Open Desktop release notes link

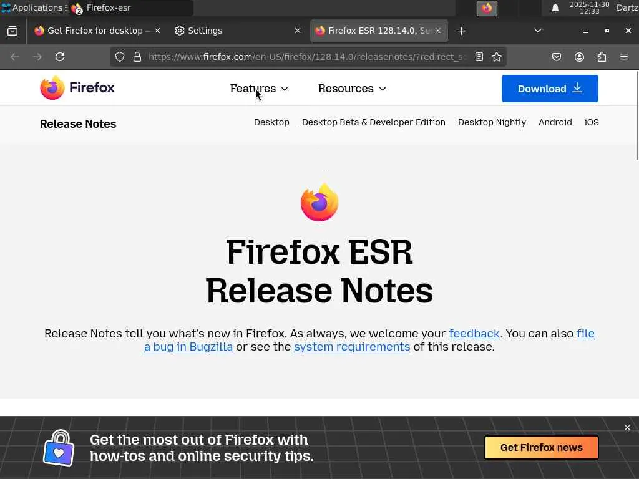[271, 122]
